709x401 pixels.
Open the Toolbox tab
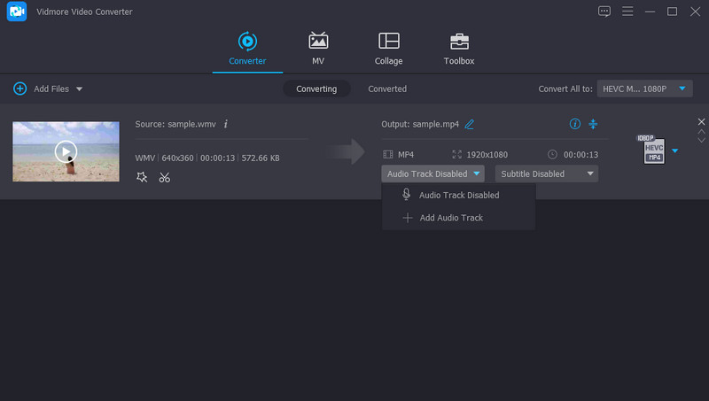458,49
